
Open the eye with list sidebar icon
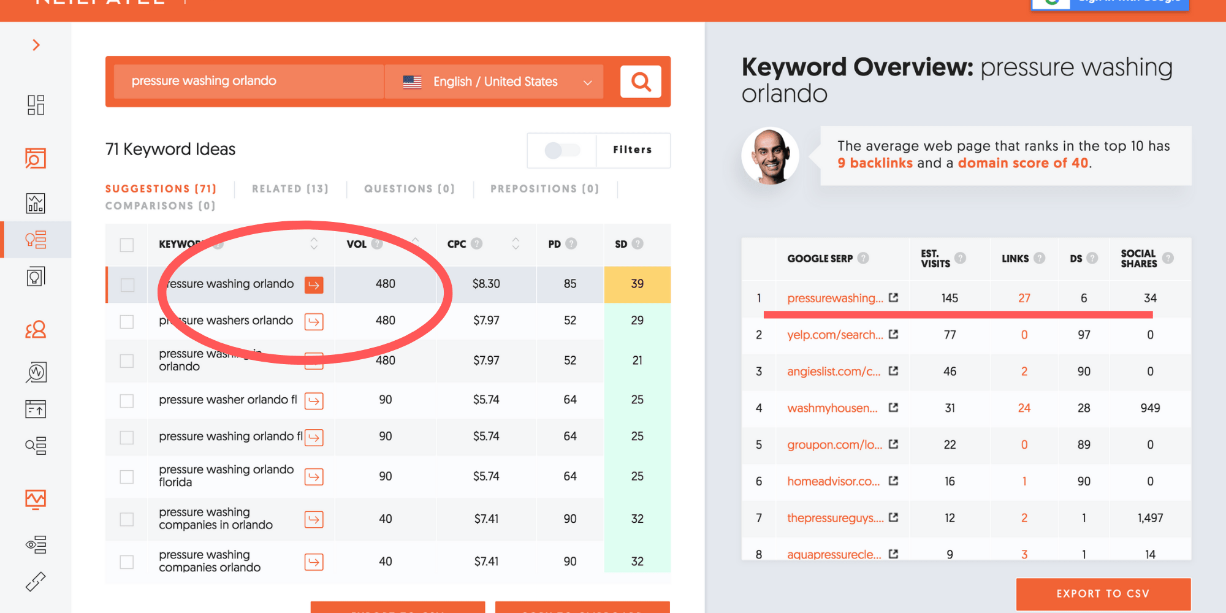pos(36,544)
